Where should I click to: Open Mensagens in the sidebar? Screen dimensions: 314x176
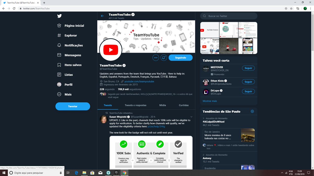(x=69, y=55)
